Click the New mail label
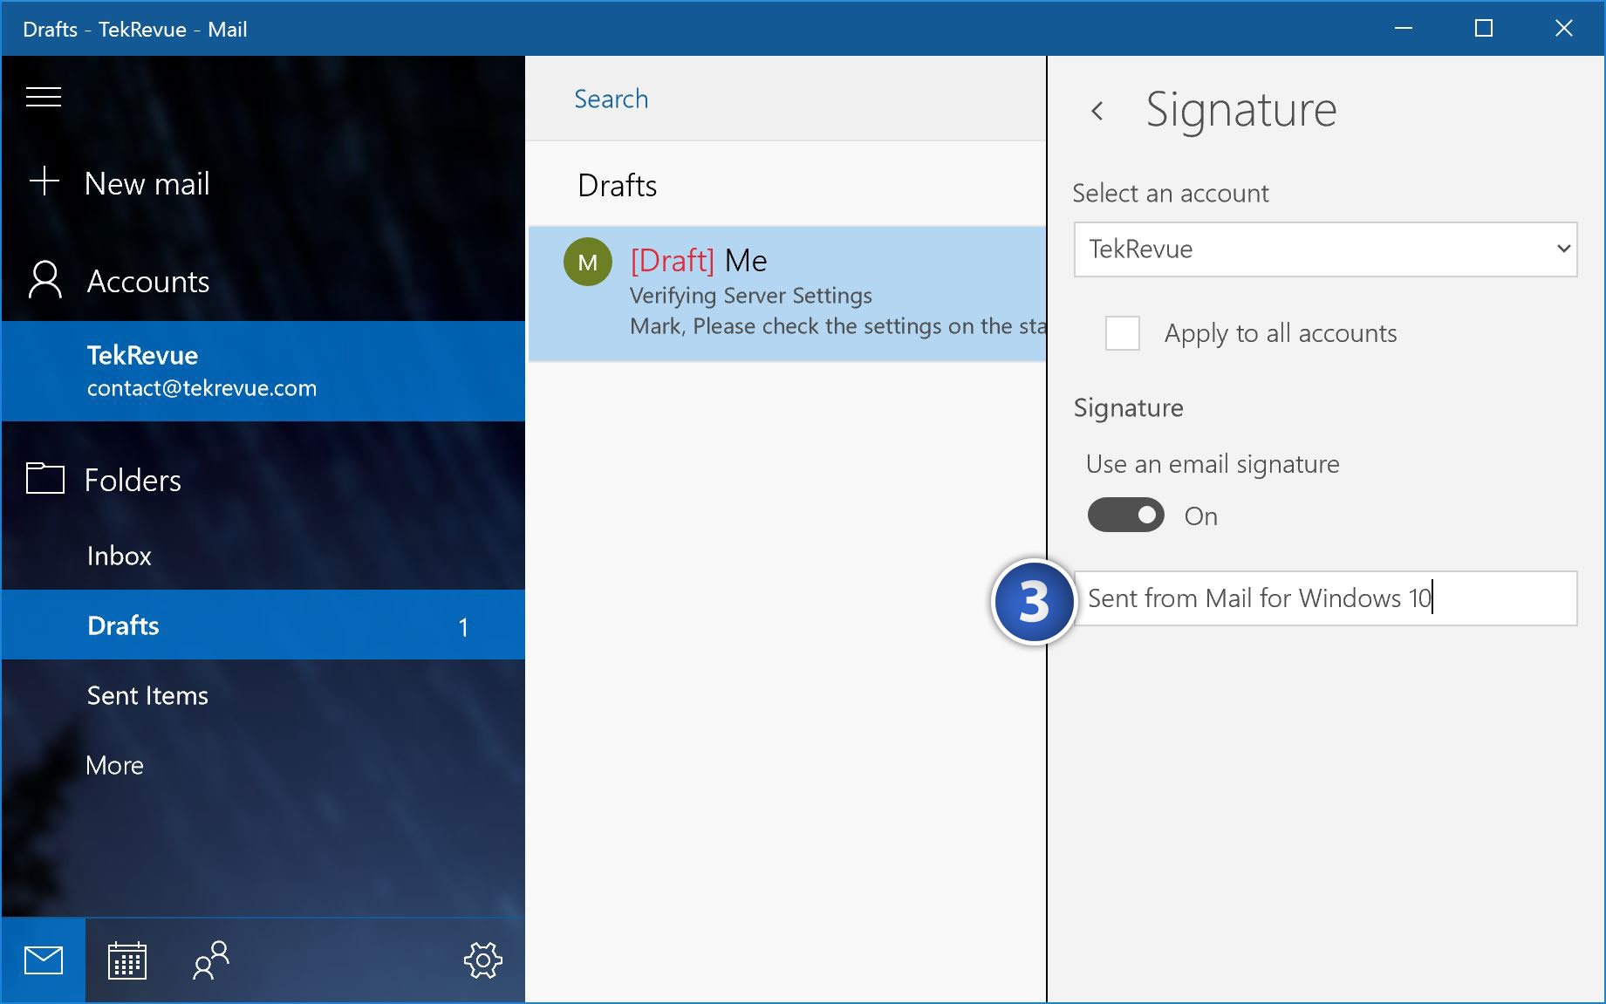 pyautogui.click(x=147, y=183)
